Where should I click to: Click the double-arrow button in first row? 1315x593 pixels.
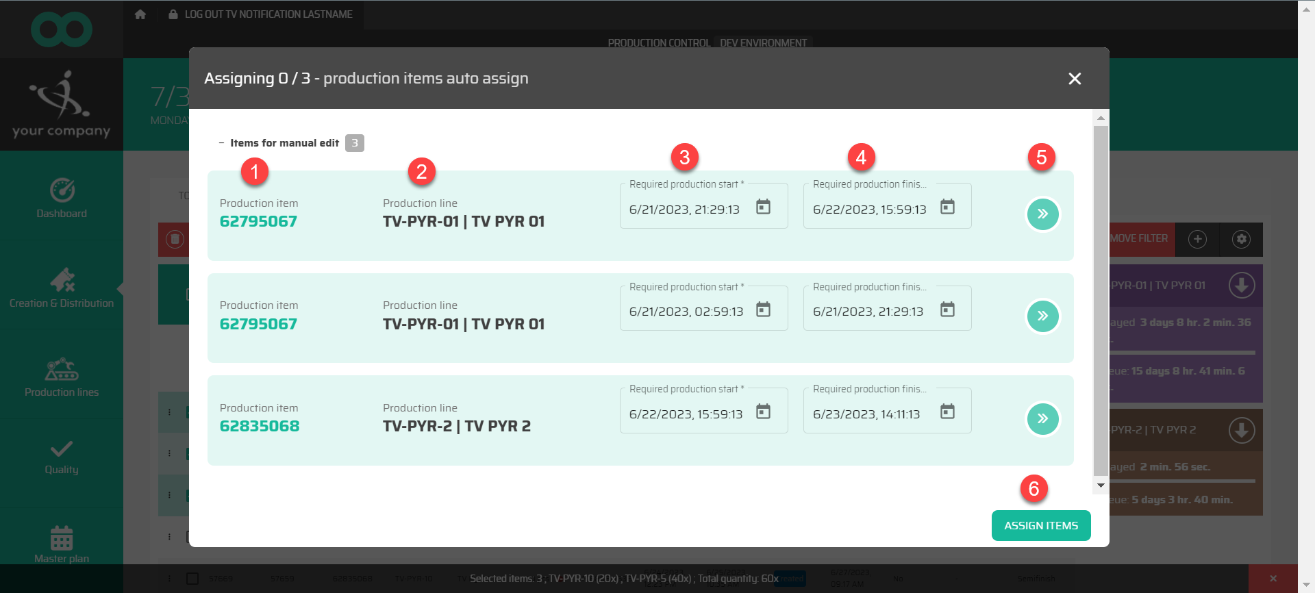coord(1042,214)
